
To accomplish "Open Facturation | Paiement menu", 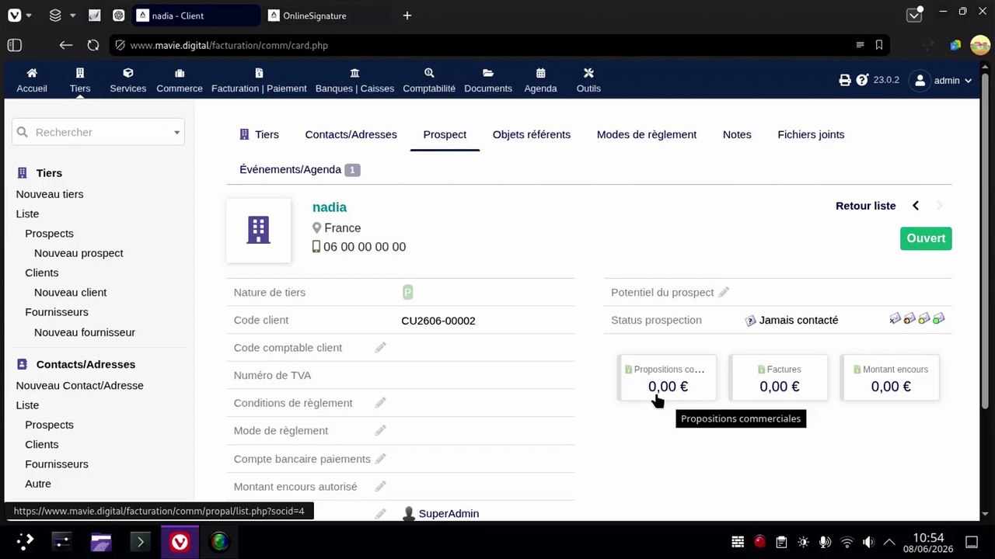I will tap(259, 80).
